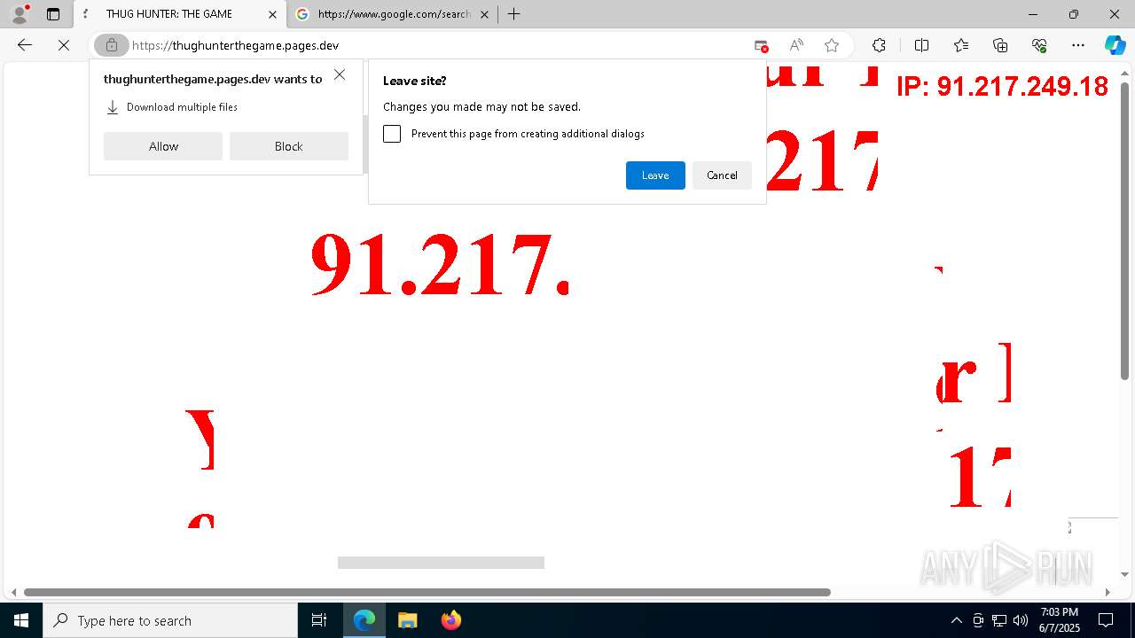Switch to the Google search tab
The height and width of the screenshot is (638, 1135).
[x=393, y=14]
